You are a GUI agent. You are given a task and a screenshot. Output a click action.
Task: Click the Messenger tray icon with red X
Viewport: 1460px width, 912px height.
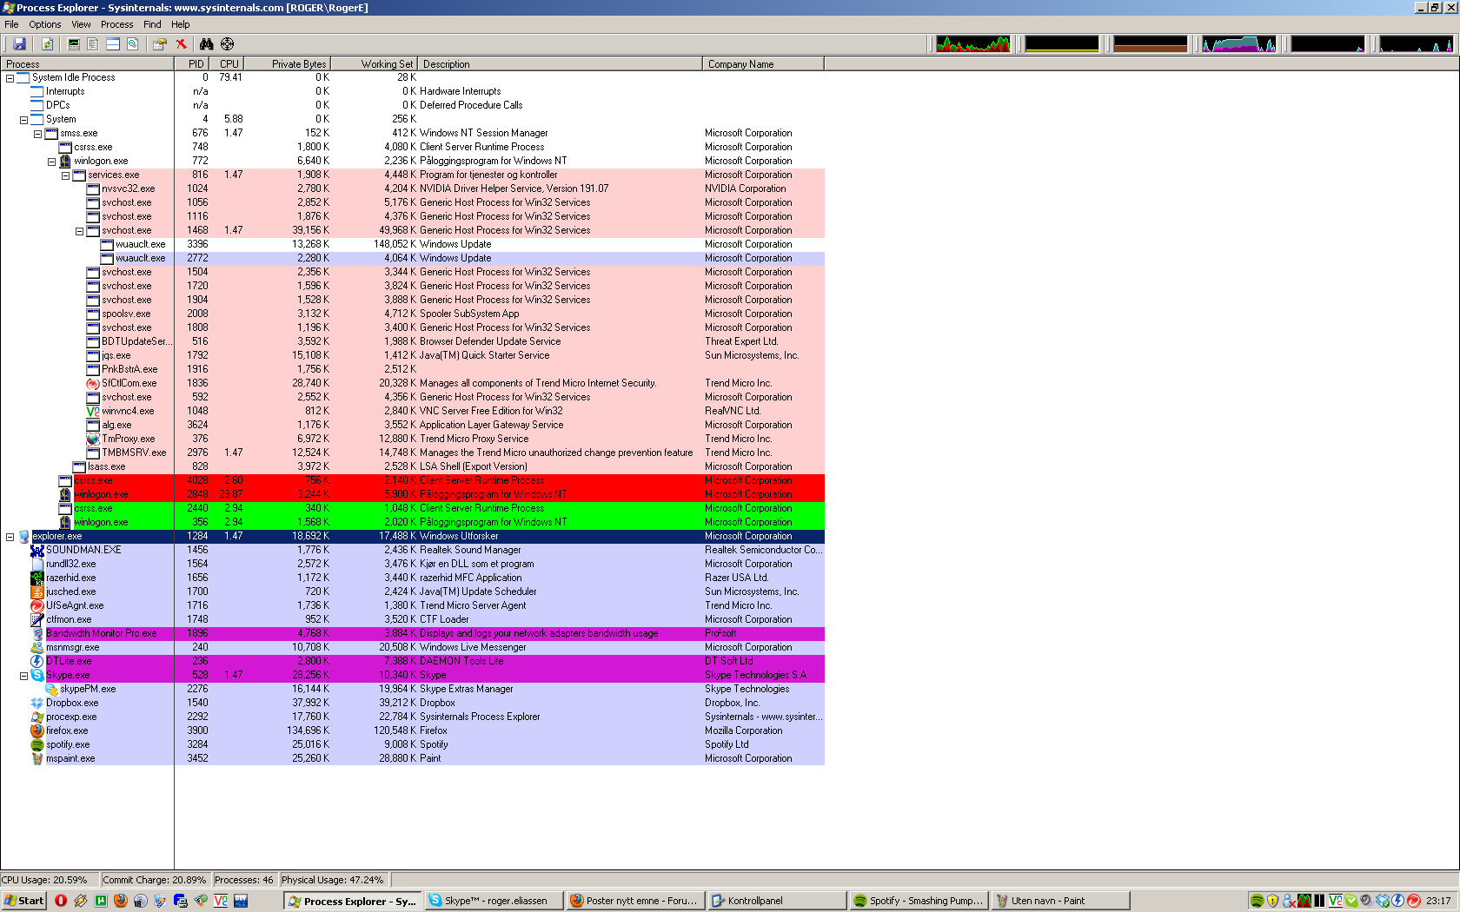pos(1289,901)
